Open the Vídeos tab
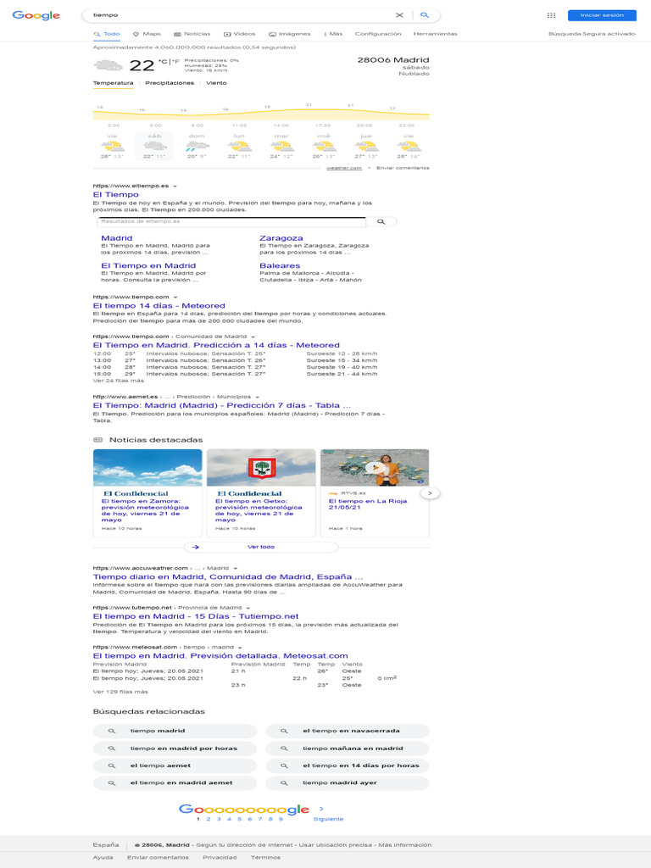651x868 pixels. click(240, 34)
